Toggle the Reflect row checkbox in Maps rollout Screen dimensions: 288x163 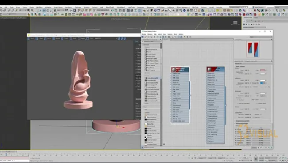pyautogui.click(x=236, y=132)
